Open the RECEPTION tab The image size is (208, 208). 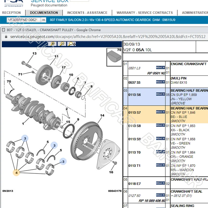pyautogui.click(x=11, y=13)
